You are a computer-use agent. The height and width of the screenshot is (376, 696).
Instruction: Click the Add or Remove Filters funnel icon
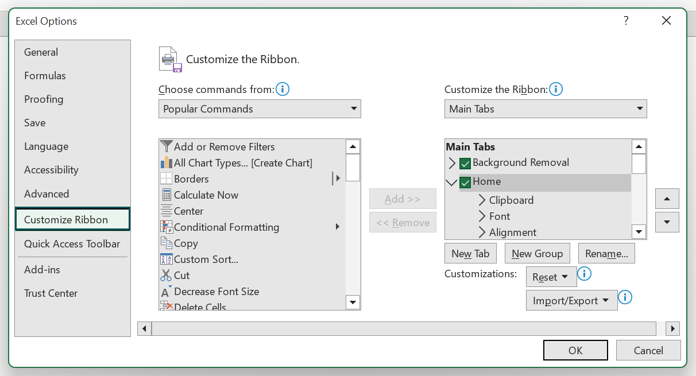(x=167, y=146)
